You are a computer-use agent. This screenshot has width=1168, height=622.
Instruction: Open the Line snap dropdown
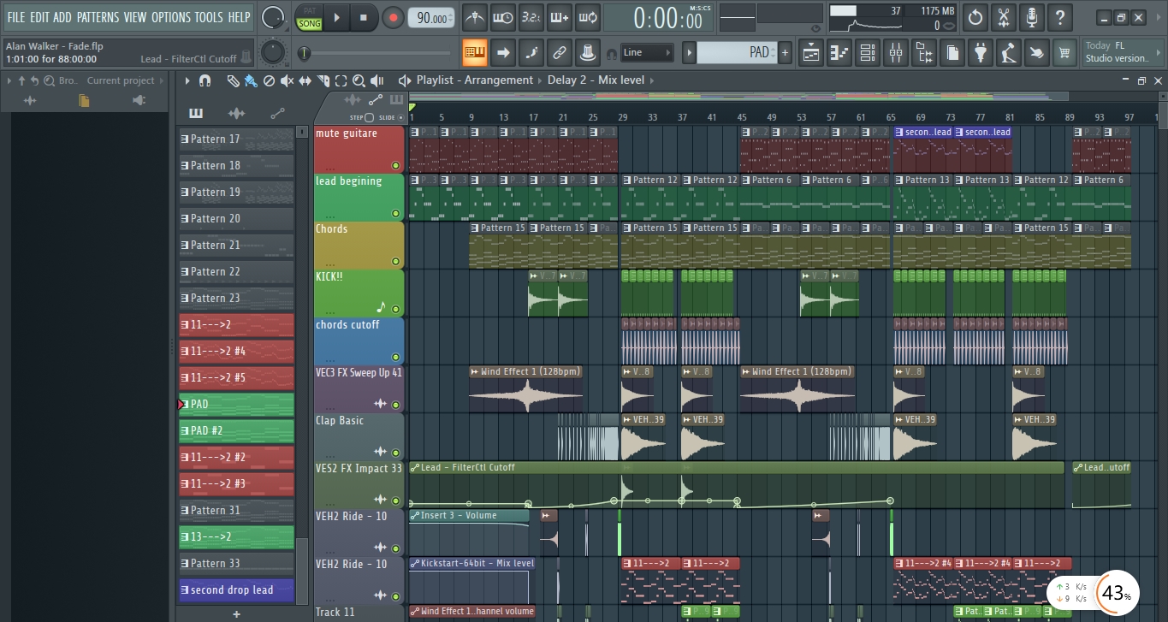(647, 53)
